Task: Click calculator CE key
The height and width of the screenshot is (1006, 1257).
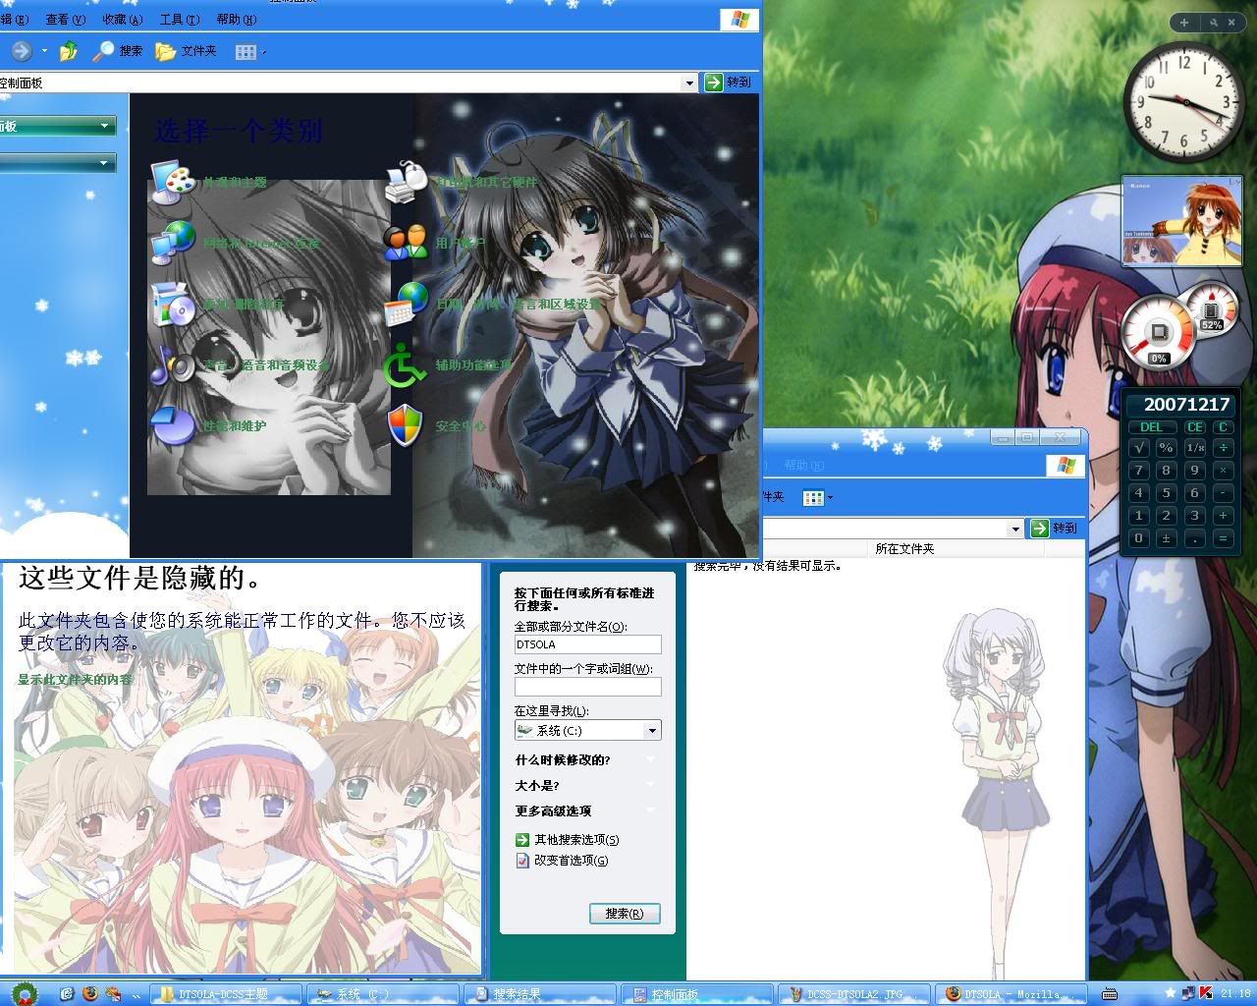Action: [1195, 427]
